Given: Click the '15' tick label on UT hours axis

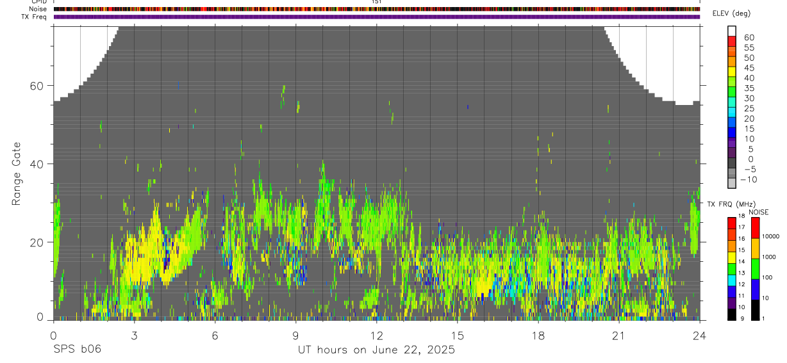Looking at the screenshot, I should point(458,335).
